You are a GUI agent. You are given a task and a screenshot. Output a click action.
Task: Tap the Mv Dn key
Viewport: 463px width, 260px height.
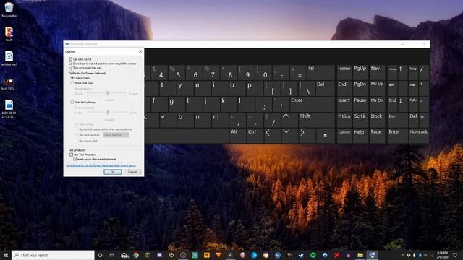tap(377, 104)
